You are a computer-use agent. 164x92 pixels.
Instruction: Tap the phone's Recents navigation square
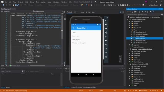[x=94, y=75]
